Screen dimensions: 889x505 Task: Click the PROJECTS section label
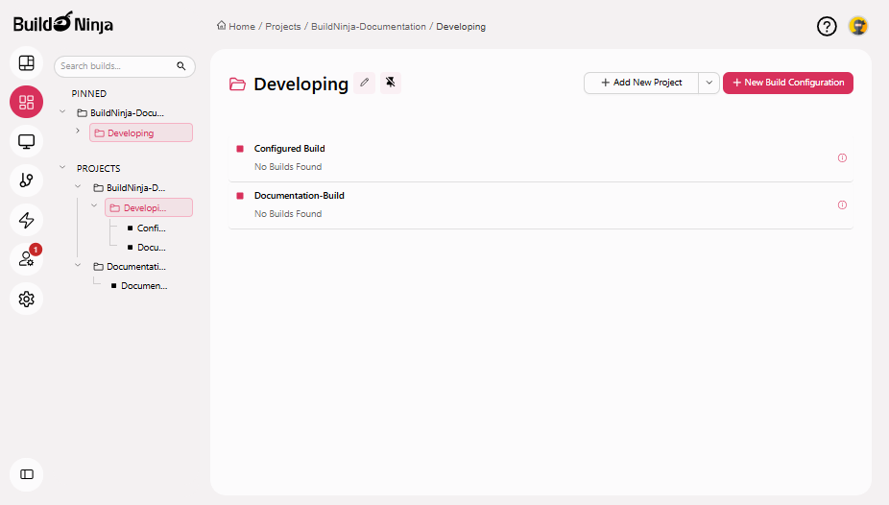[99, 168]
